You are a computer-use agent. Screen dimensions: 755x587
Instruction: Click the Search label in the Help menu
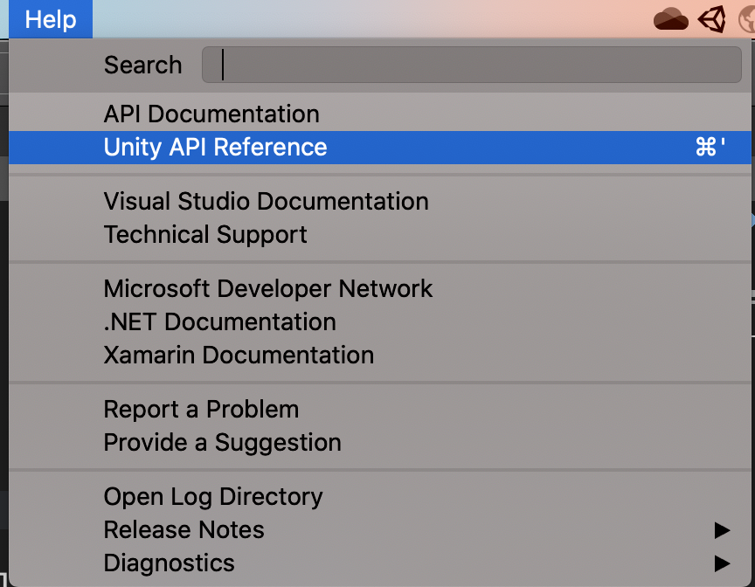click(x=142, y=65)
